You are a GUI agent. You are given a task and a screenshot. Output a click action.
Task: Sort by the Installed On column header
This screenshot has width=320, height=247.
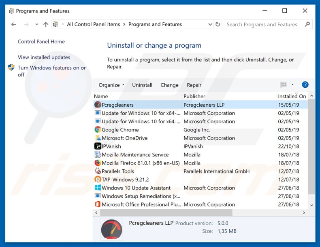pos(292,96)
